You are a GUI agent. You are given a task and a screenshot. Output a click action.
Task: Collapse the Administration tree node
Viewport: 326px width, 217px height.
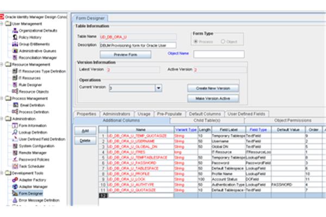click(2, 119)
